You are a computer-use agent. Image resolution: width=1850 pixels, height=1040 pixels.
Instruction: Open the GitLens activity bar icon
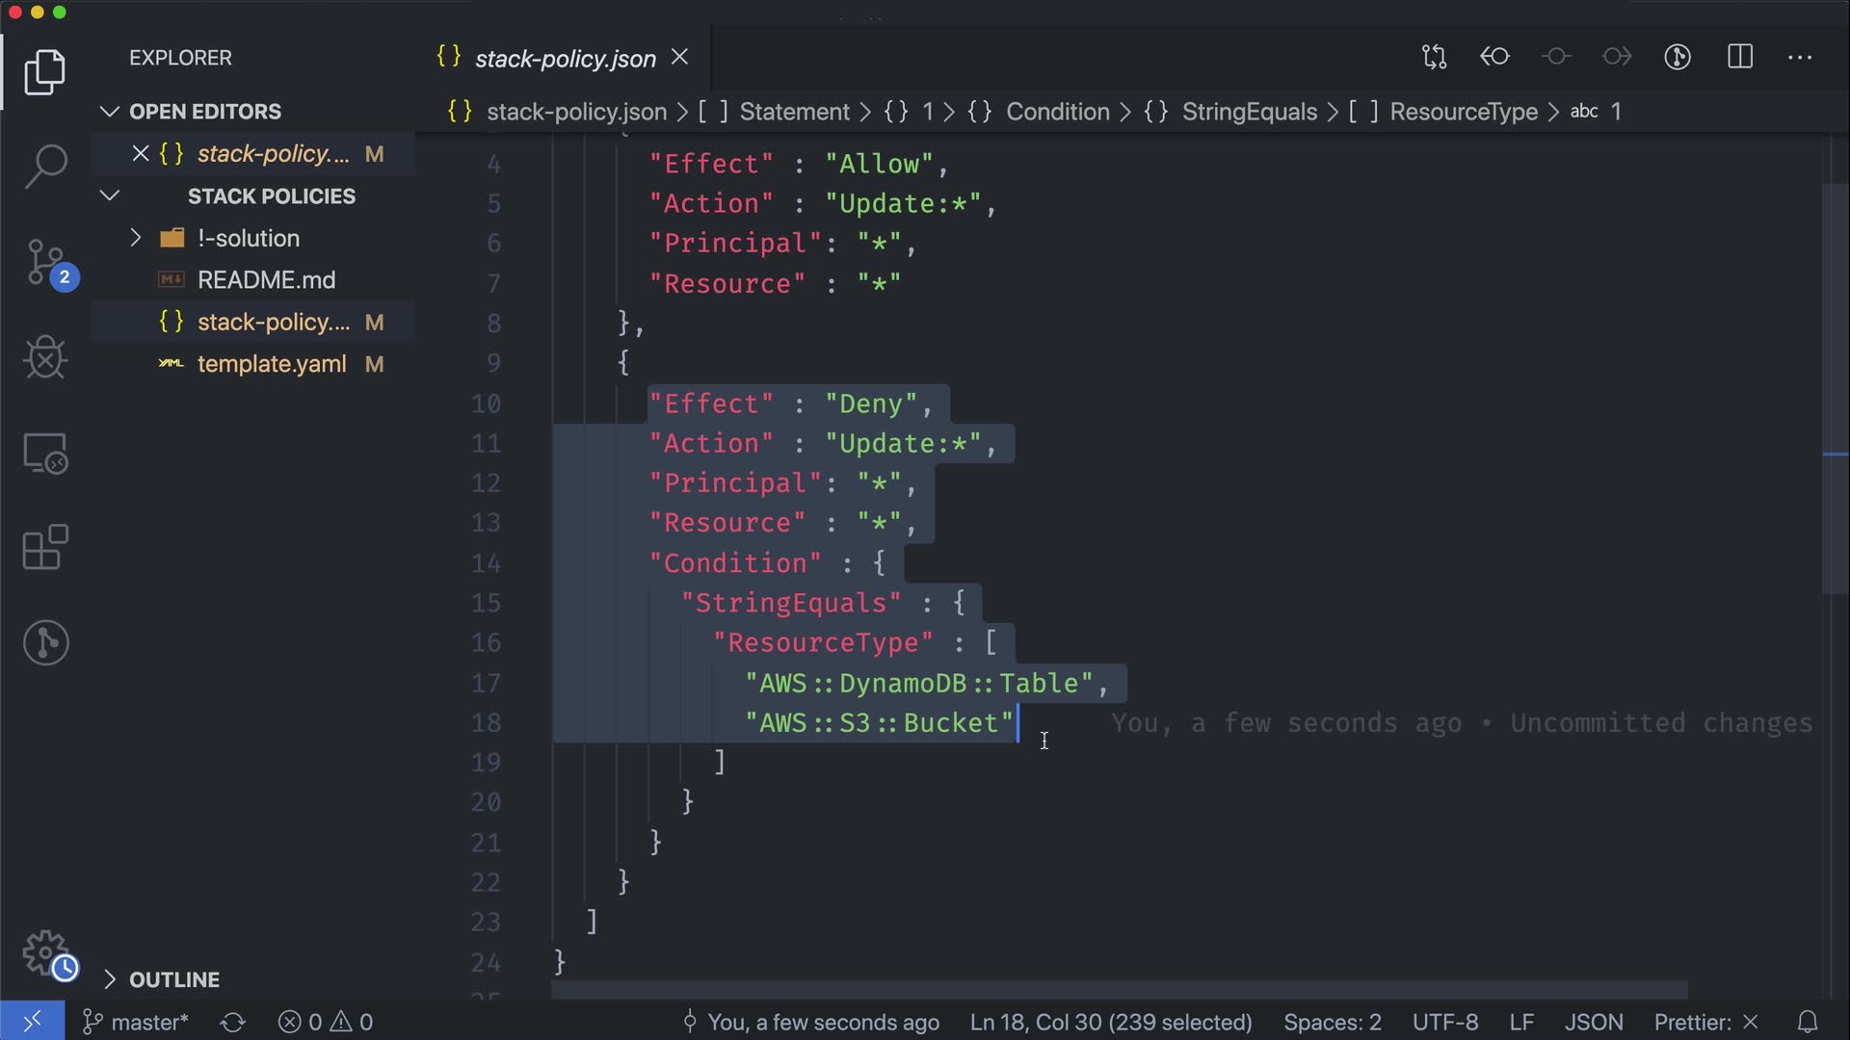pos(45,642)
